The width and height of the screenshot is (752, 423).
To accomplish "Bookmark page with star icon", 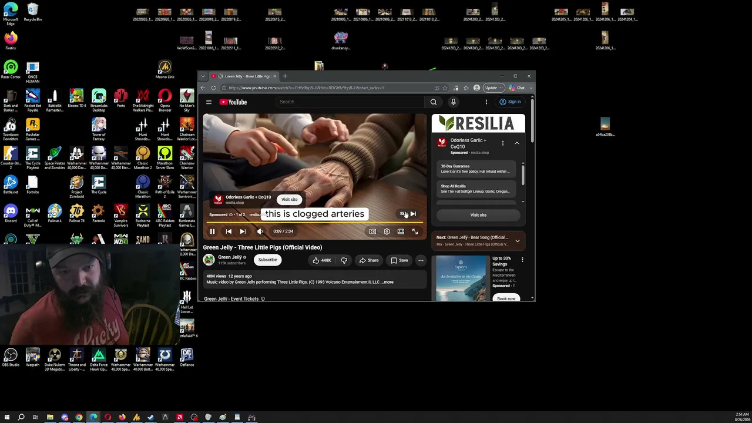I will (445, 88).
